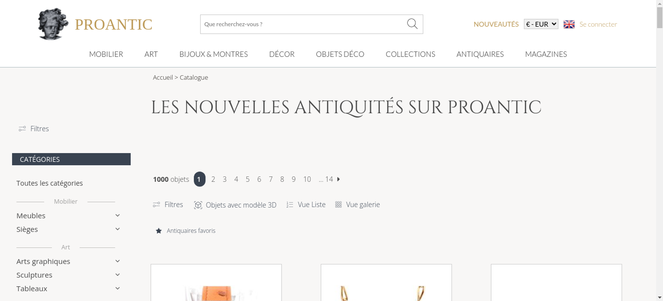This screenshot has width=663, height=301.
Task: Click the Proantic cherub head logo
Action: point(53,24)
